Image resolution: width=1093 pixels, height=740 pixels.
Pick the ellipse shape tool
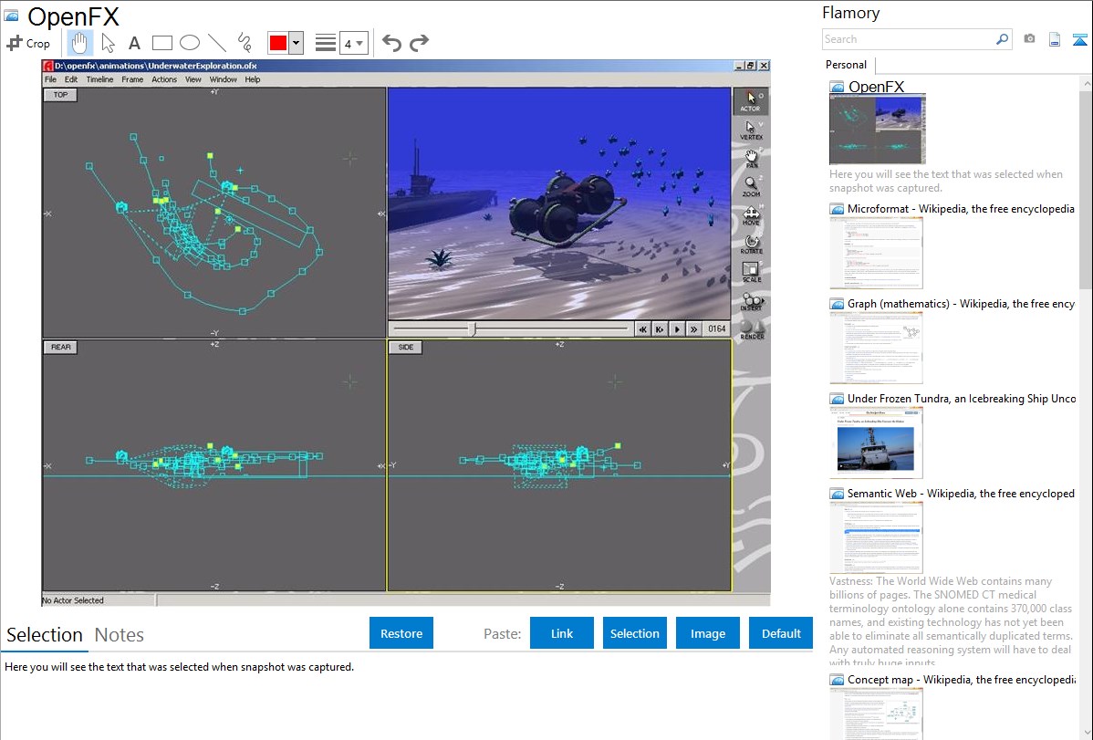[190, 43]
